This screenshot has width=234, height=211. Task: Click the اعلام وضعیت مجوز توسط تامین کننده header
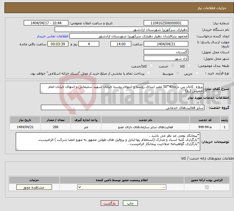pos(122,180)
